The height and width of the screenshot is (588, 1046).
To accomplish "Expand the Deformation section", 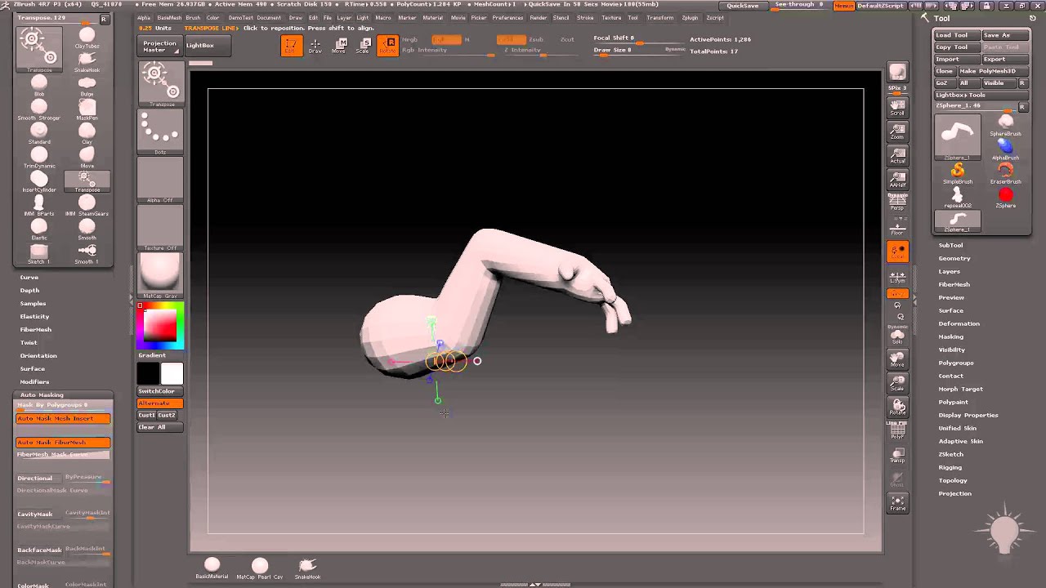I will (x=959, y=323).
